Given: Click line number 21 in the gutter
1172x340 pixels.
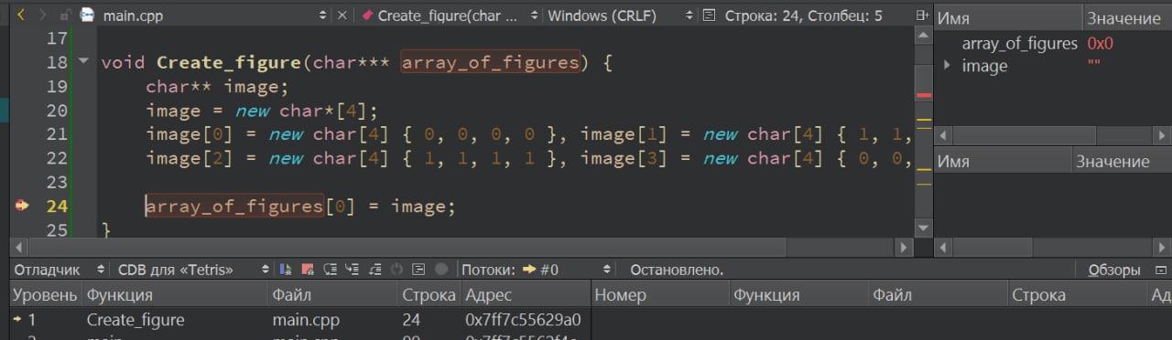Looking at the screenshot, I should click(x=57, y=134).
